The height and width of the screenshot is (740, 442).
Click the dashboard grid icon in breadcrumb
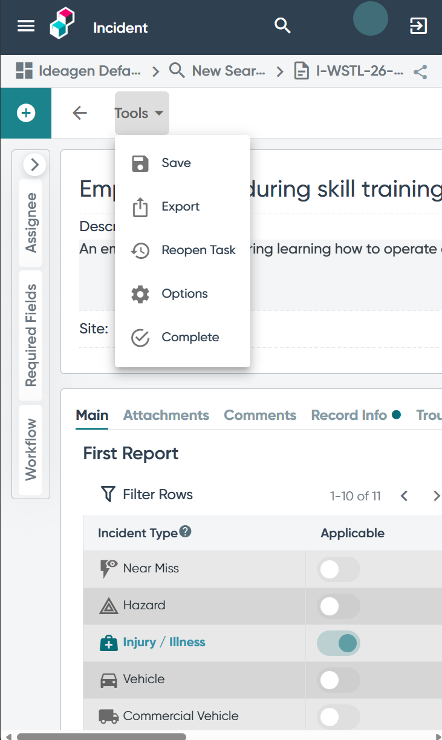click(x=24, y=71)
